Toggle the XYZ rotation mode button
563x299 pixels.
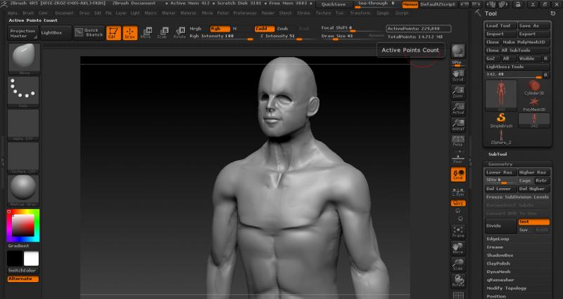459,204
